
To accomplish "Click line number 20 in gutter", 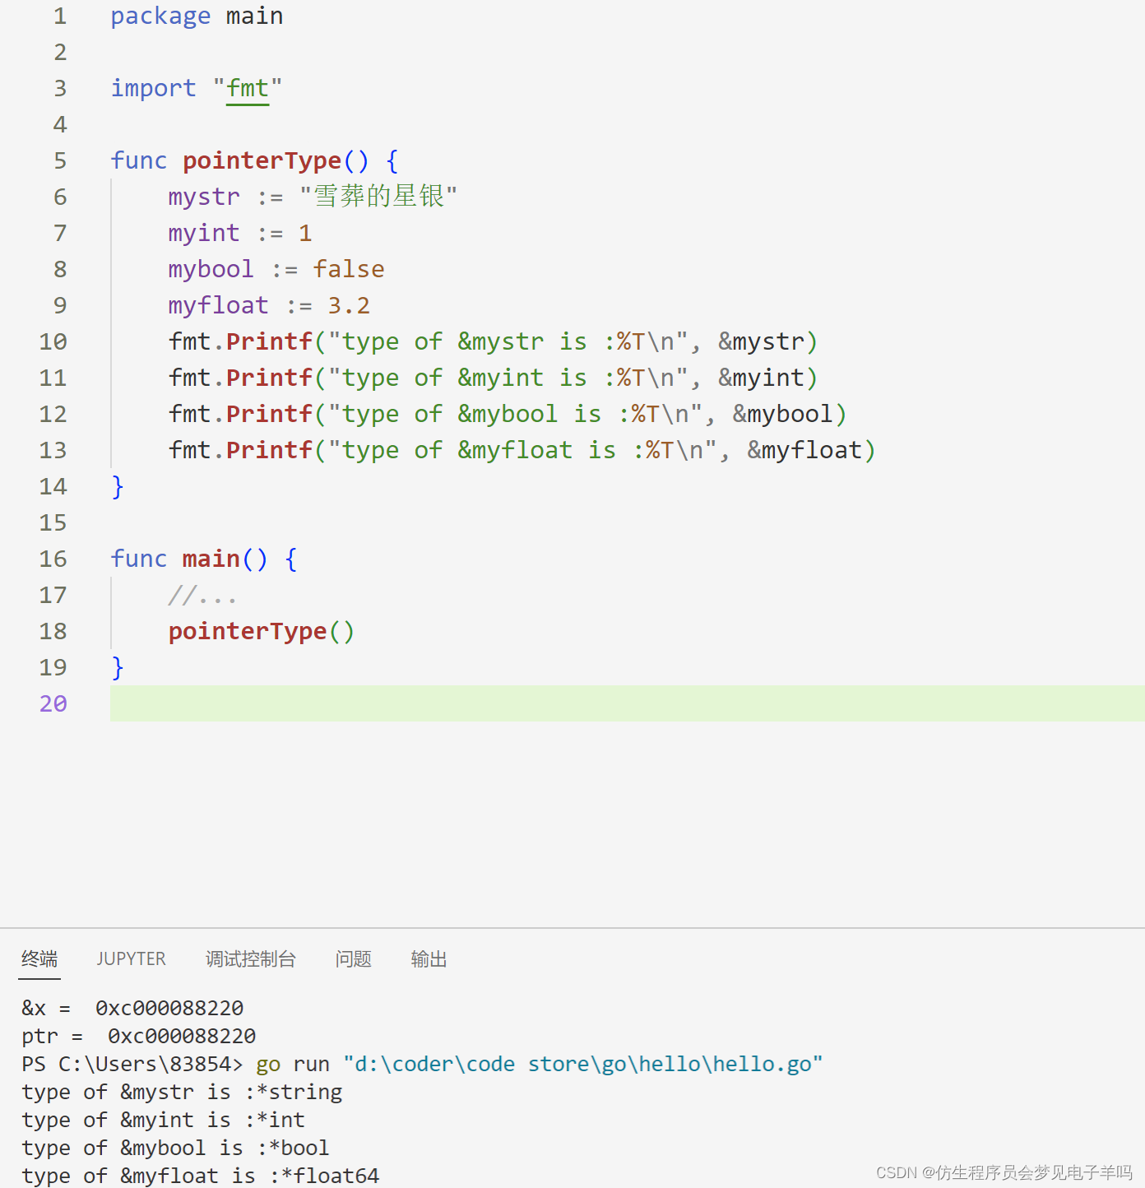I will [53, 703].
